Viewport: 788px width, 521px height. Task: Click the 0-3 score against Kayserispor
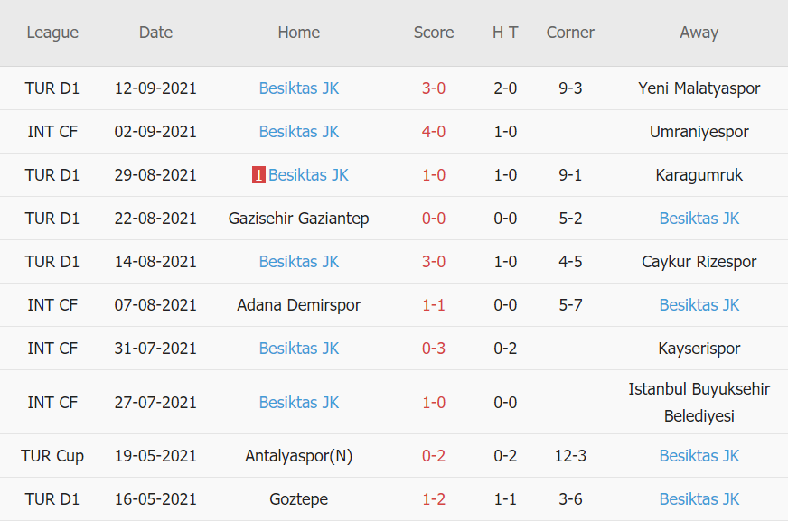click(x=434, y=349)
